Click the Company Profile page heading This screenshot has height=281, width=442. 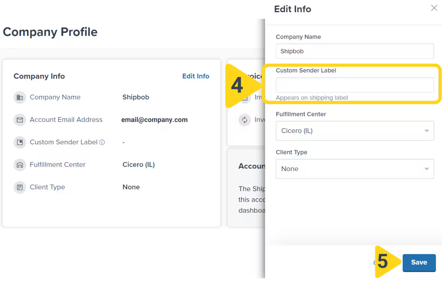click(x=50, y=32)
